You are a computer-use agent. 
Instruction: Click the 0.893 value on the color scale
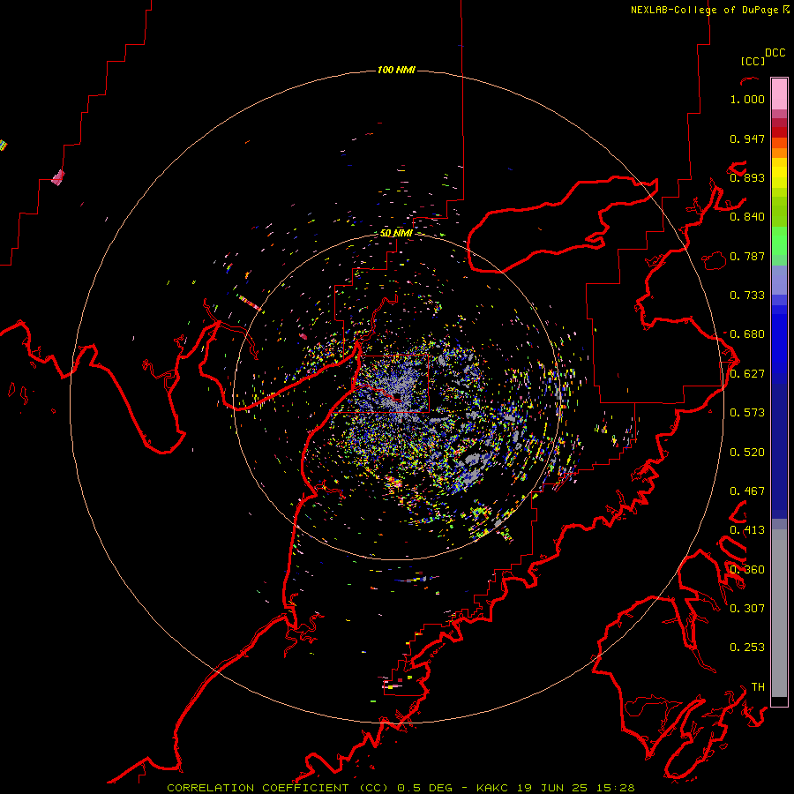pos(747,177)
